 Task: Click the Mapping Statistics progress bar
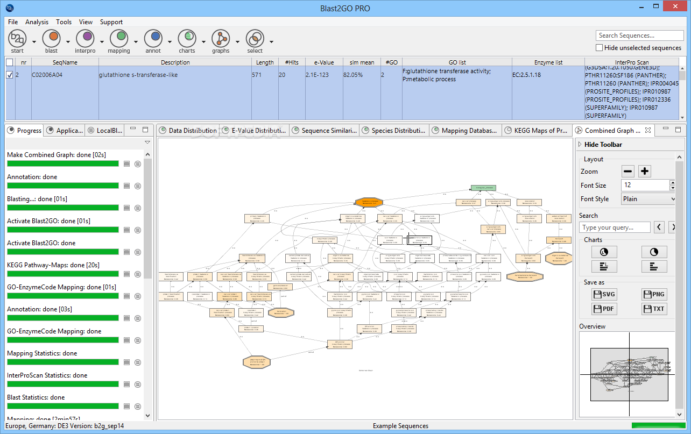tap(62, 362)
